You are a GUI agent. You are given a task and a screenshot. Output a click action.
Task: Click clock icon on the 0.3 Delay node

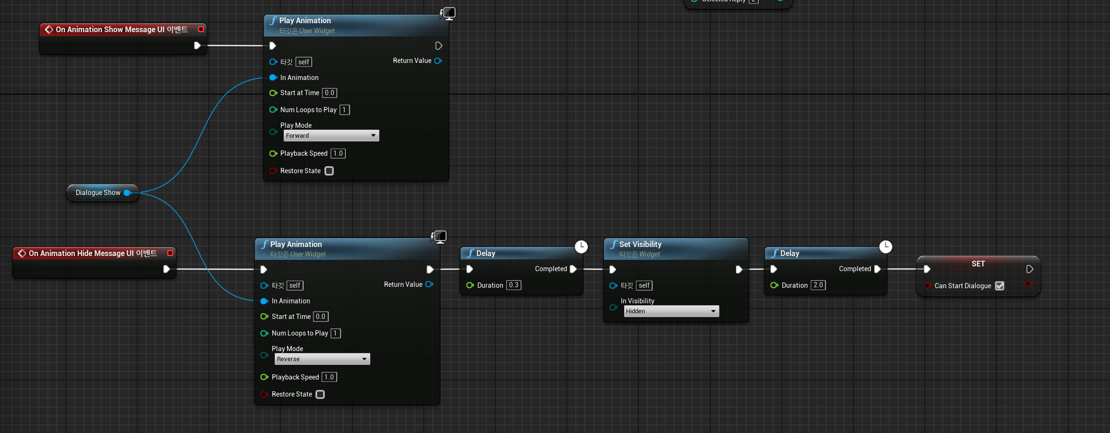pos(581,247)
